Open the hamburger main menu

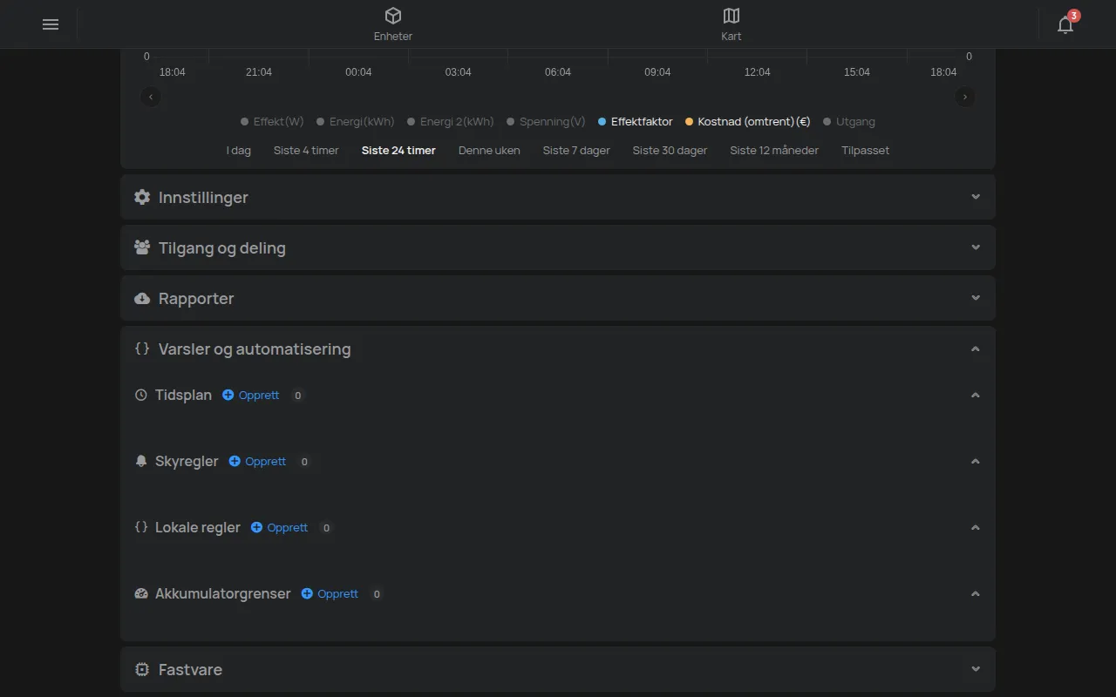51,24
